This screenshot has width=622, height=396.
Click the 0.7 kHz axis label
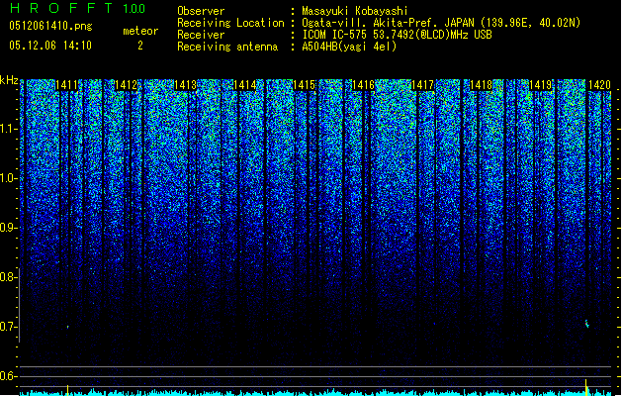[8, 327]
